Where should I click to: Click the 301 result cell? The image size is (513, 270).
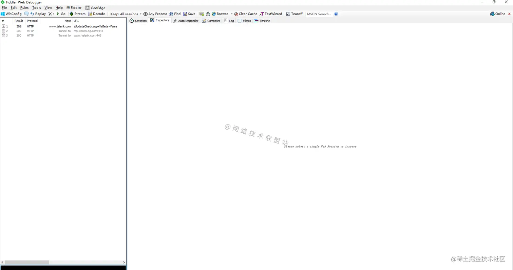point(19,26)
